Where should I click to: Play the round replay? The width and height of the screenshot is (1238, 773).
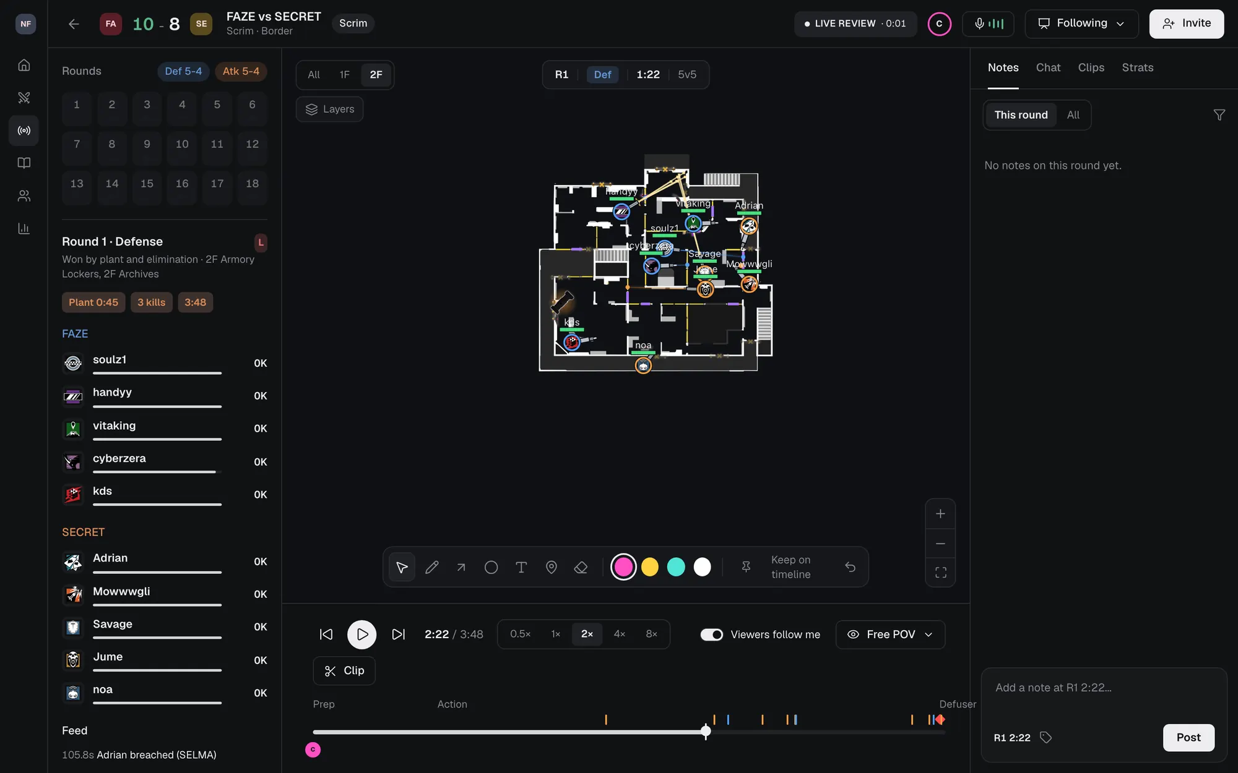[x=362, y=634]
